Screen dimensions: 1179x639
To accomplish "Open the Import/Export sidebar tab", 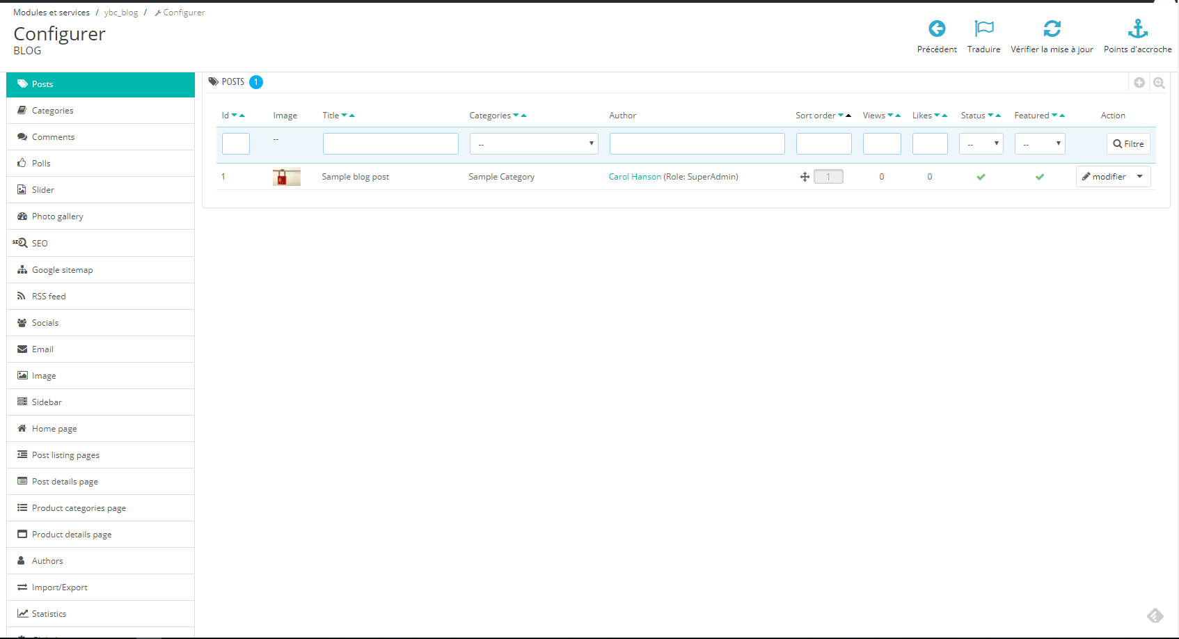I will click(x=100, y=587).
